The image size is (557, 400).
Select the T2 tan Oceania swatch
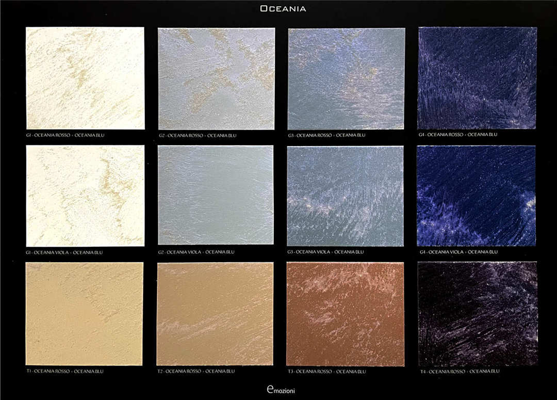(215, 314)
